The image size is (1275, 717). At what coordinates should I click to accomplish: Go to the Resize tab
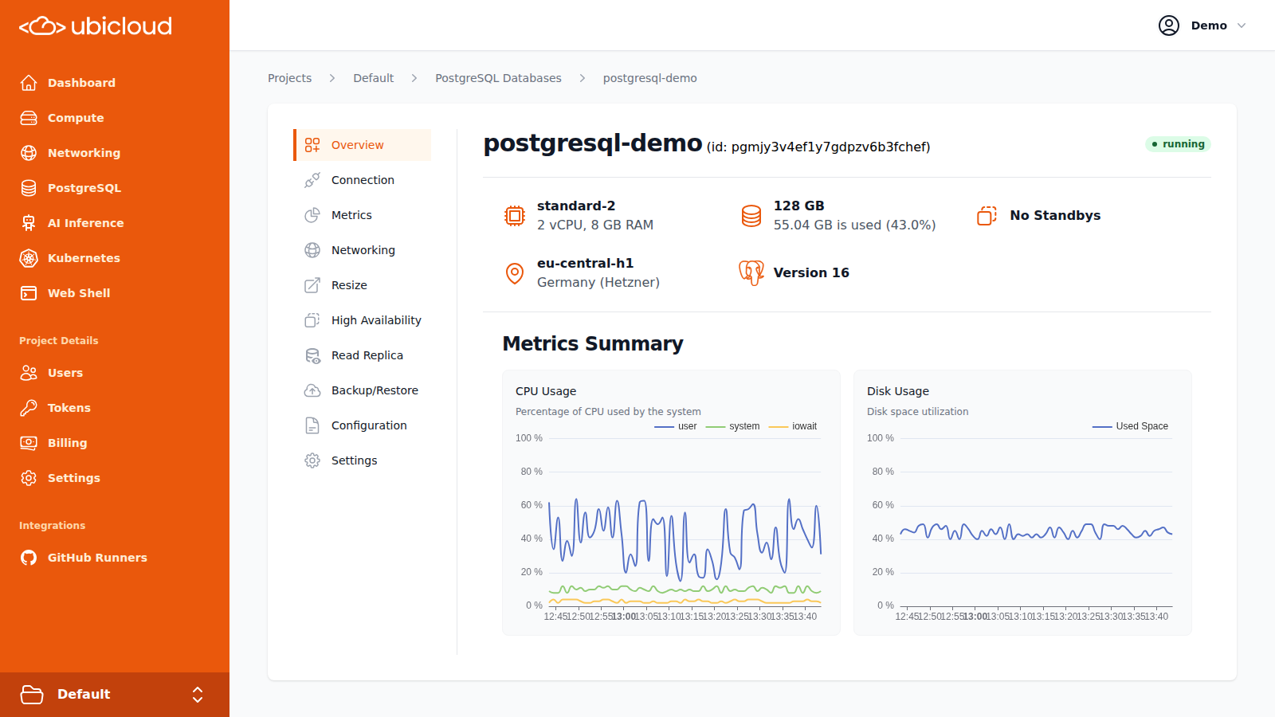pos(363,285)
